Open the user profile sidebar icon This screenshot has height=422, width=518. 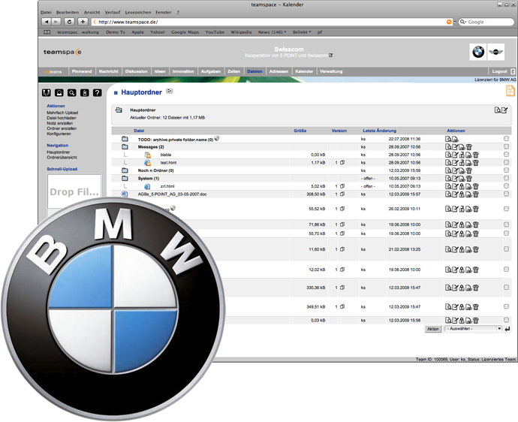coord(59,93)
